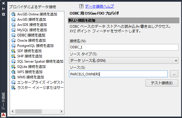The image size is (182, 118).
Task: Click the provider list left scroll arrow
Action: [x=13, y=111]
